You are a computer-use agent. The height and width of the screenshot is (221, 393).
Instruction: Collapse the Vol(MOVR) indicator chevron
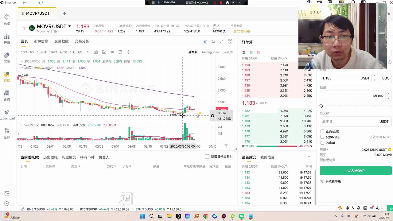pyautogui.click(x=22, y=125)
